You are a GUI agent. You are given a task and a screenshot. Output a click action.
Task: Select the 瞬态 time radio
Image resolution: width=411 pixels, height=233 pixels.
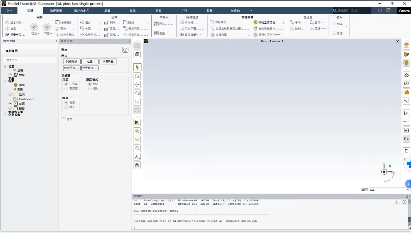66,107
